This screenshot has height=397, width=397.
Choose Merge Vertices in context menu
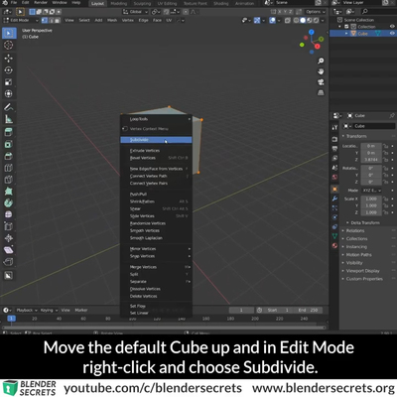click(156, 267)
